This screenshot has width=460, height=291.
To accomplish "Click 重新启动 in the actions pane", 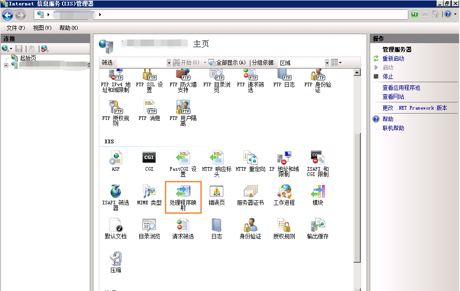I will pos(393,58).
